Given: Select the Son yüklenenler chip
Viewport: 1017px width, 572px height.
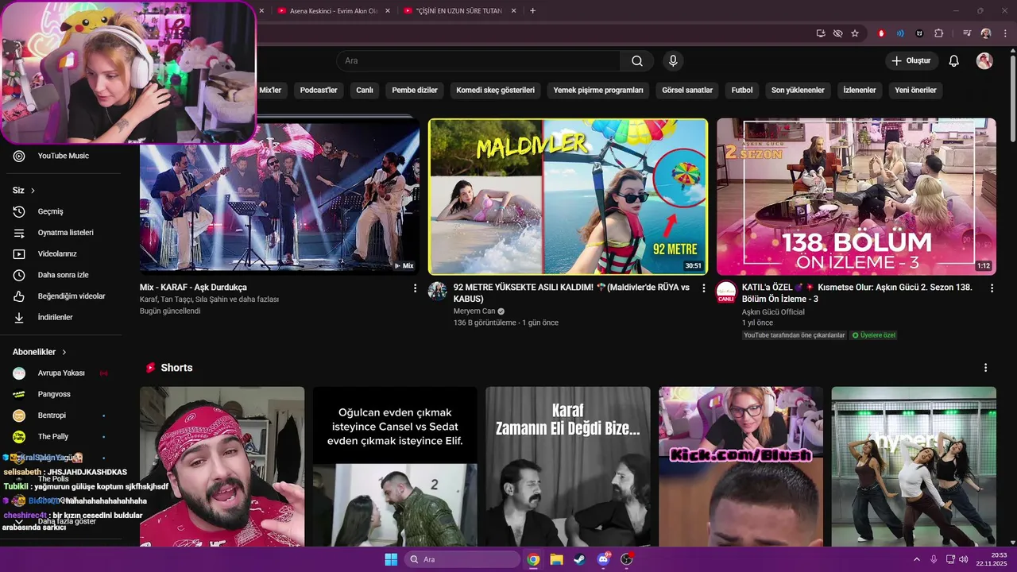Looking at the screenshot, I should click(x=798, y=91).
